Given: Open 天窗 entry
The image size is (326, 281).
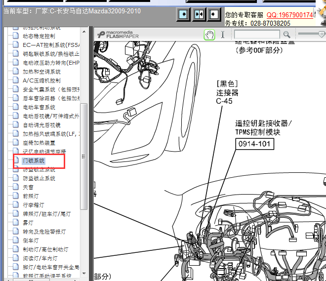Looking at the screenshot, I should click(28, 188).
